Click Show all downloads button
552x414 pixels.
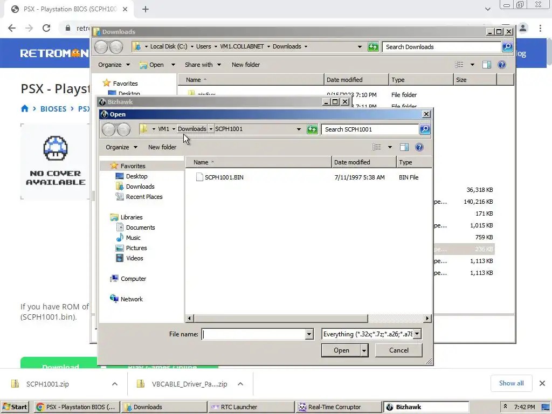click(511, 383)
